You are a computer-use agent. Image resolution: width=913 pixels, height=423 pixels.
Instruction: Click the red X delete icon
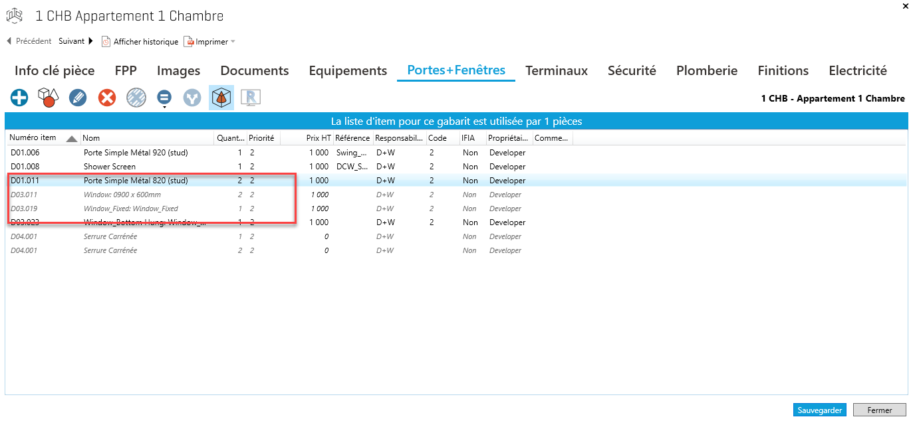[x=107, y=98]
